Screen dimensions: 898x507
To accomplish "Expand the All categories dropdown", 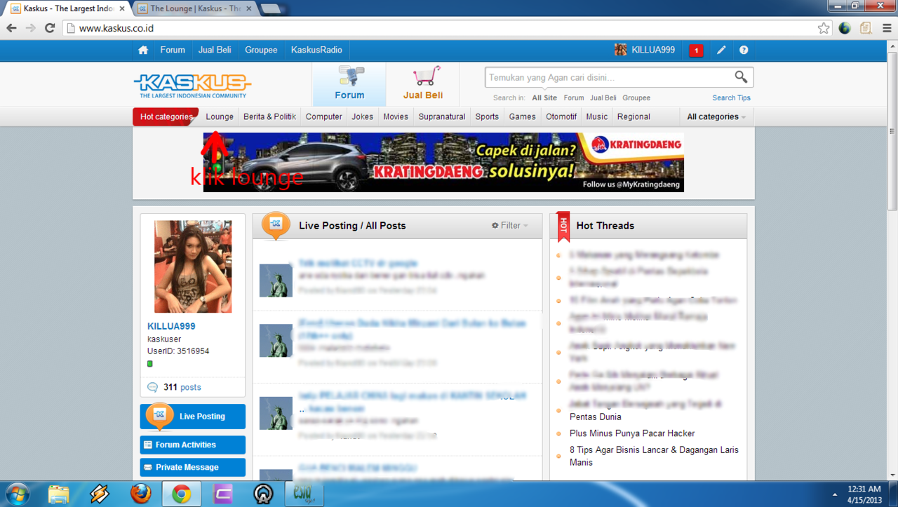I will point(716,116).
